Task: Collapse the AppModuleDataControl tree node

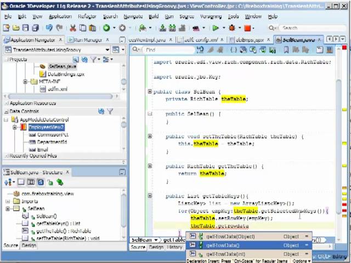Action: (x=6, y=120)
